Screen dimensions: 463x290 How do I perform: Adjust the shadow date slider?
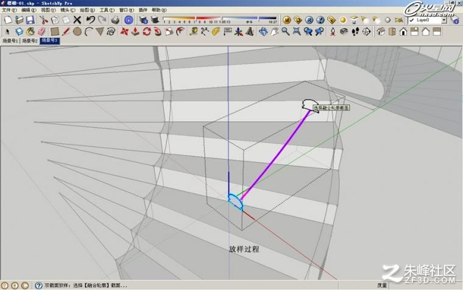point(191,19)
